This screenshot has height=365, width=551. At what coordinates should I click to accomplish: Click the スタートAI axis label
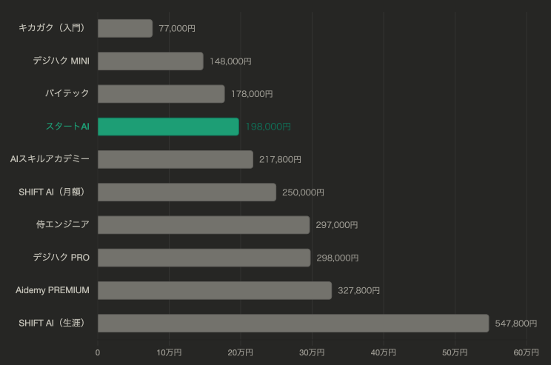coord(67,127)
